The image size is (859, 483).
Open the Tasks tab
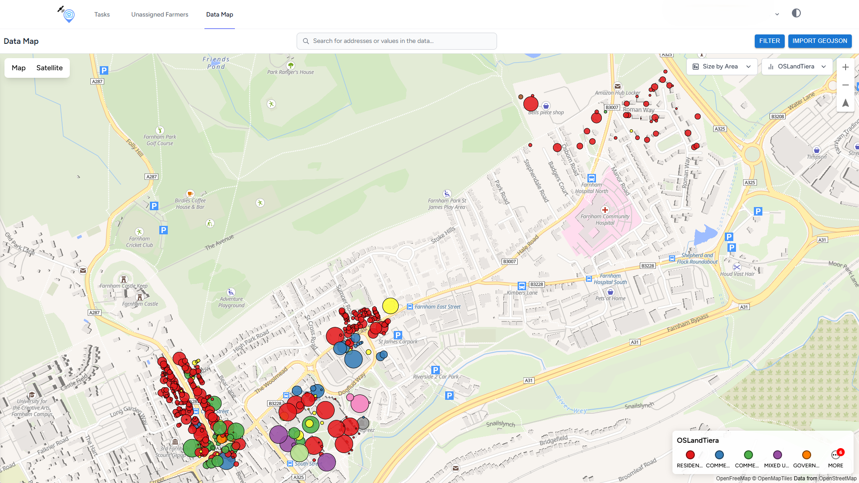click(x=102, y=14)
